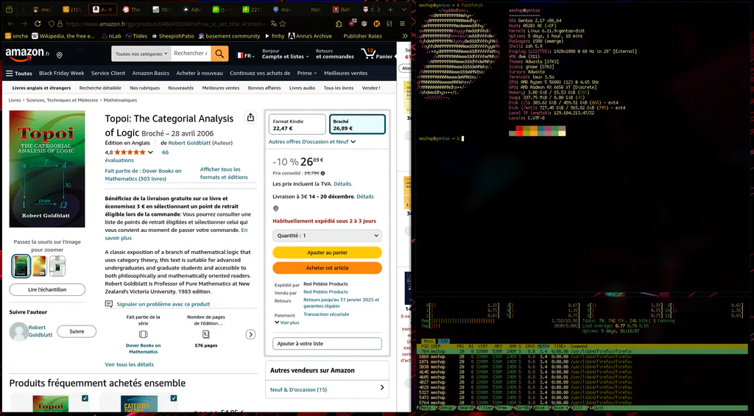Open Meilleures ventes in Amazon nav bar
Image resolution: width=754 pixels, height=416 pixels.
pos(346,73)
